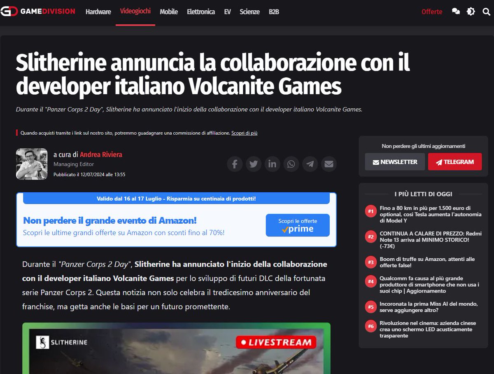
Task: Share article via Telegram icon
Action: coord(310,164)
